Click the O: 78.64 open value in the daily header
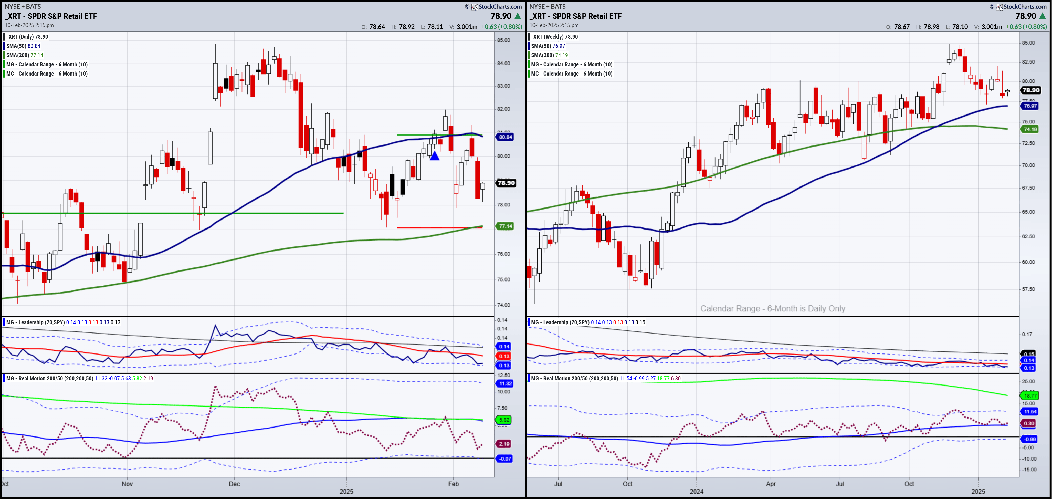 point(373,27)
